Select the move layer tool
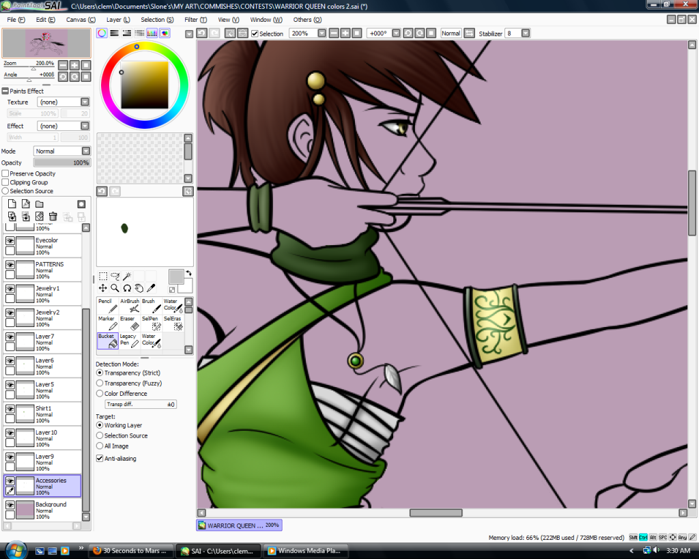This screenshot has width=699, height=559. (x=103, y=289)
